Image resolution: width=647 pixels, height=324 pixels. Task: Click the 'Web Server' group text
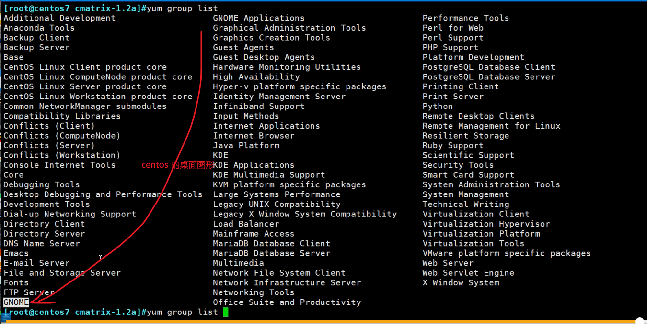448,263
